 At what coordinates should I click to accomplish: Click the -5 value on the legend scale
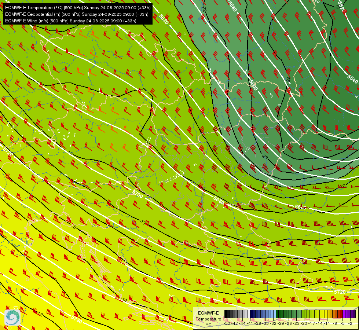point(342,323)
